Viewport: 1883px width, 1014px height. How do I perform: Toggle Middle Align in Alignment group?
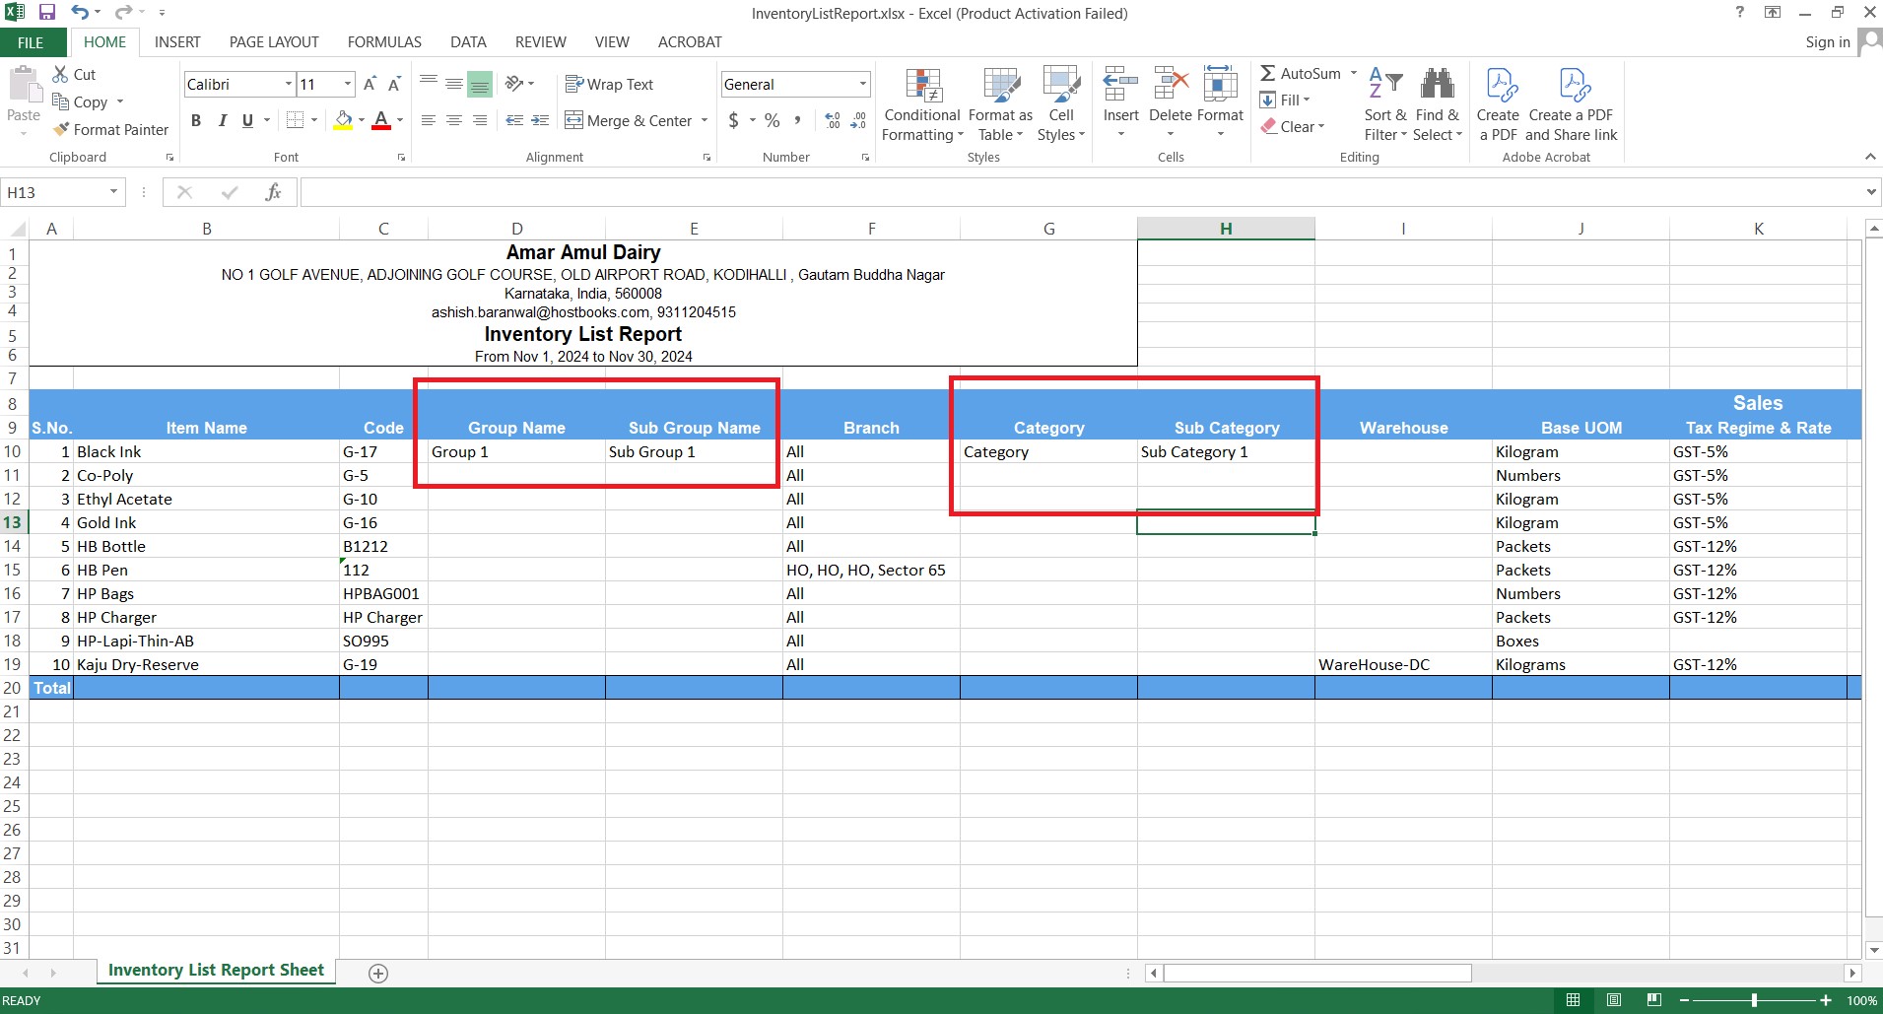point(454,84)
